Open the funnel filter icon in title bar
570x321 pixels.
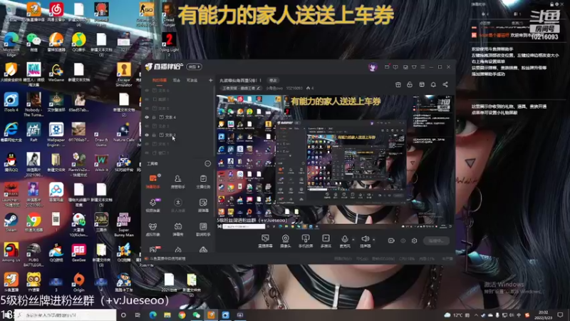tap(414, 67)
